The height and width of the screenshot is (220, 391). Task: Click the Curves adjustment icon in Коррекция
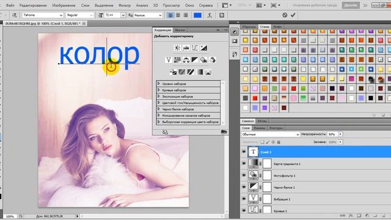tap(195, 48)
